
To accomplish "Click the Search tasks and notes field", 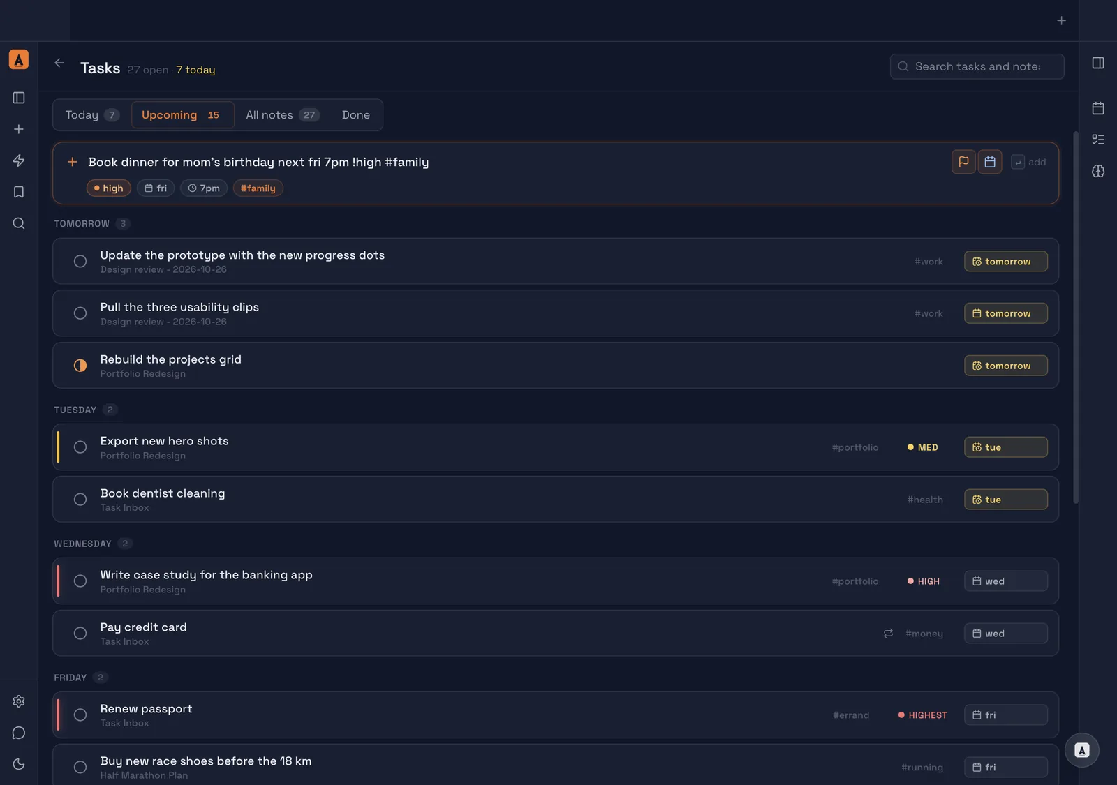I will point(977,66).
